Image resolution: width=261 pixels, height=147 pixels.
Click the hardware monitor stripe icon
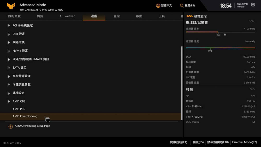click(189, 16)
